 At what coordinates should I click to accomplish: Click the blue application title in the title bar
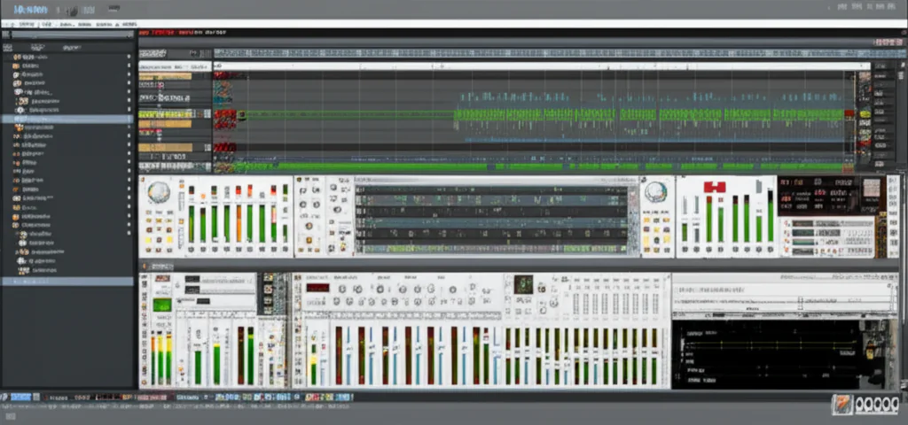(x=31, y=10)
